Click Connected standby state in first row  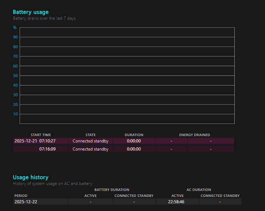click(x=90, y=141)
